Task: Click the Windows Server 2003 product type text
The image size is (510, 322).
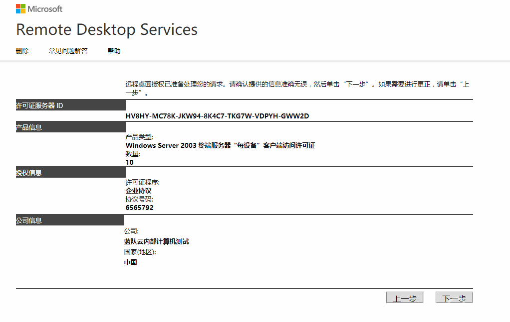Action: tap(220, 145)
